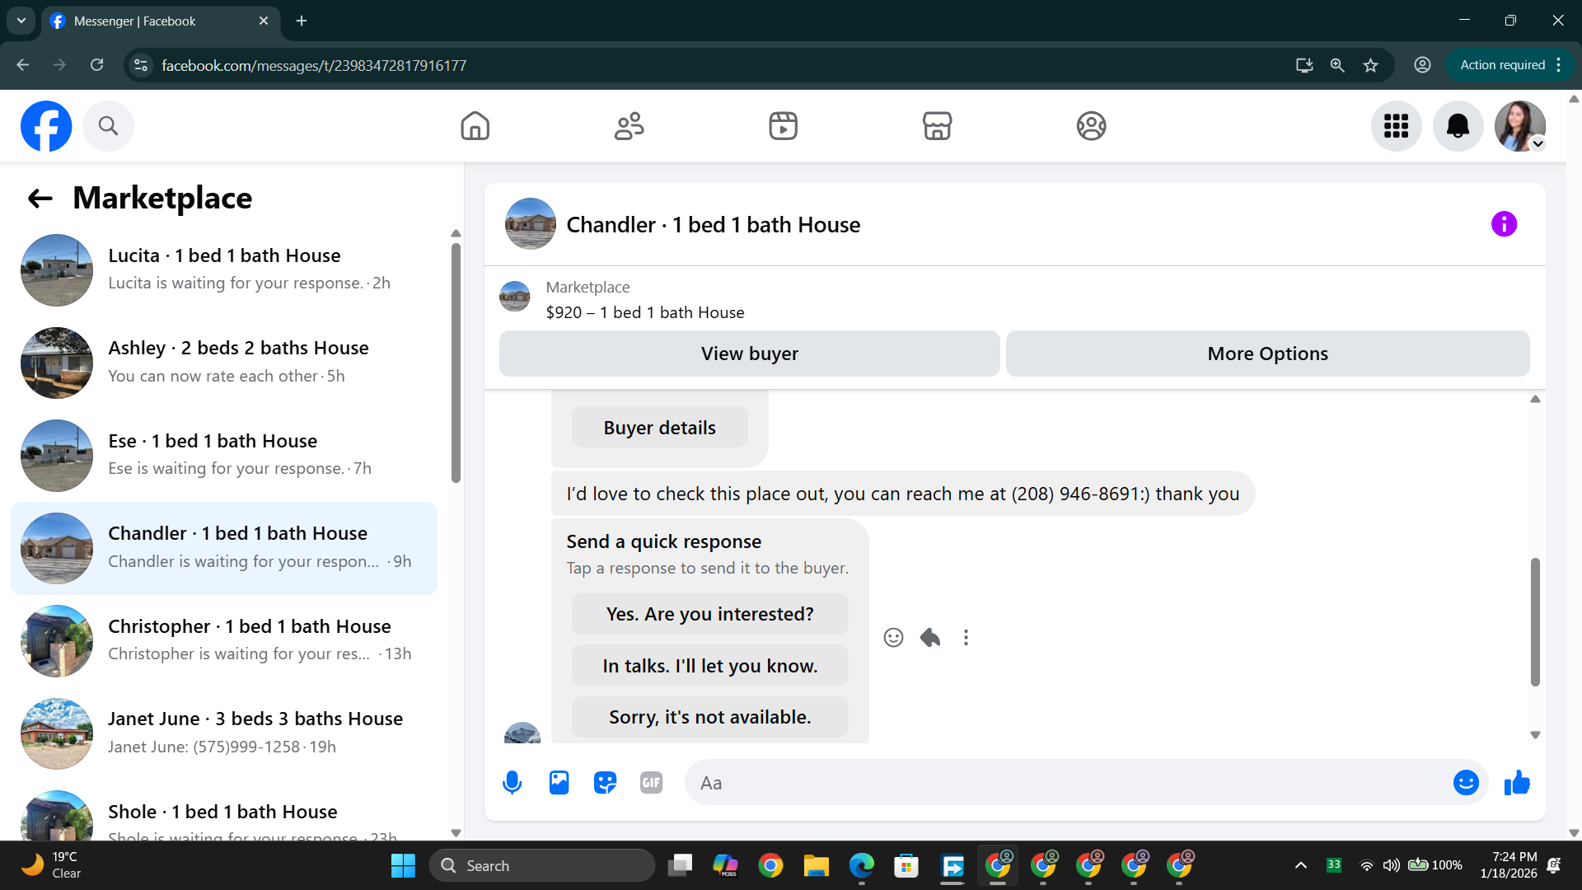
Task: Open conversation information icon
Action: coord(1504,224)
